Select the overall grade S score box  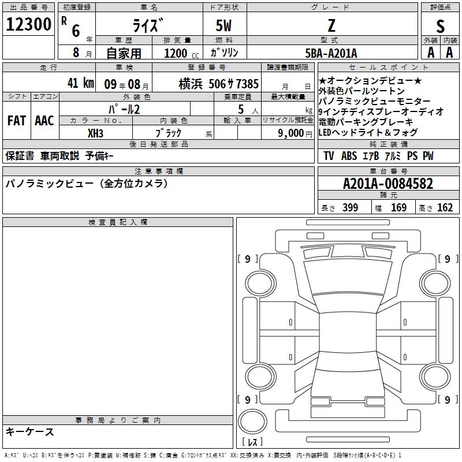(x=440, y=25)
